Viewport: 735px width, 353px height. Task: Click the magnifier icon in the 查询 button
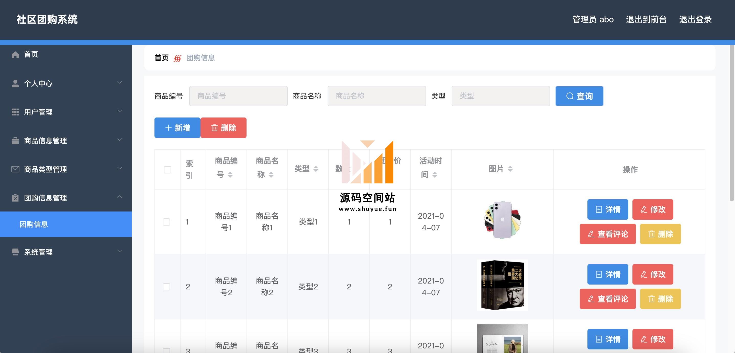tap(570, 96)
